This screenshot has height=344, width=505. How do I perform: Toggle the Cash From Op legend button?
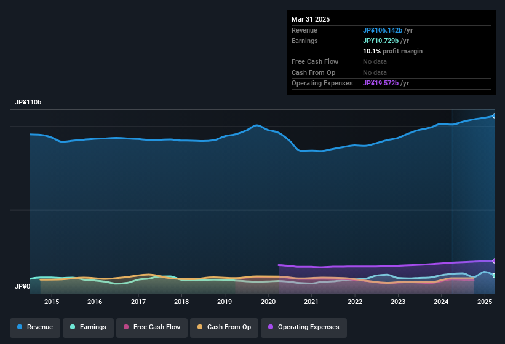[x=224, y=328]
